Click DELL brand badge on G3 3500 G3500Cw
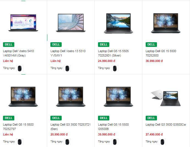190x147 pixels. 151,118
